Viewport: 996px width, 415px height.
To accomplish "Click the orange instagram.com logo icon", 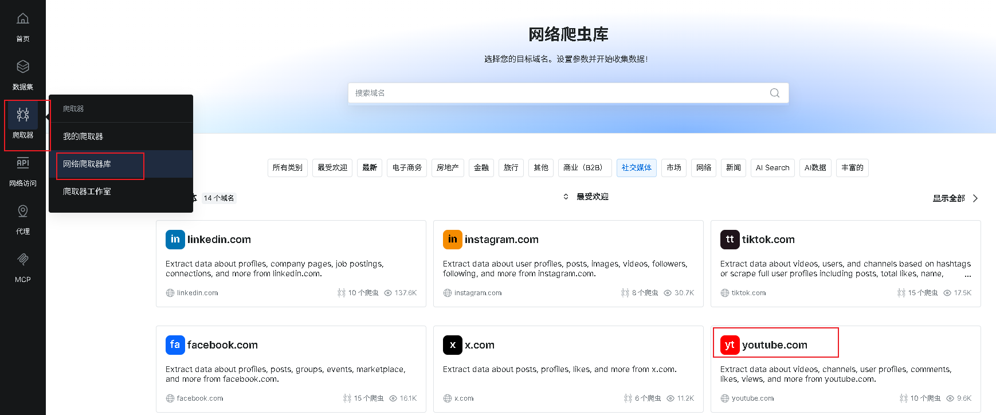I will [x=453, y=239].
